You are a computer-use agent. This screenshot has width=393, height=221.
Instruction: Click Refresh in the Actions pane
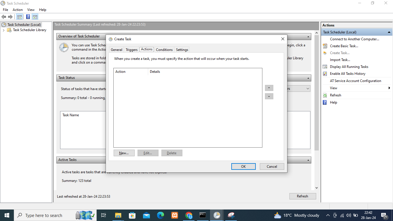point(335,95)
